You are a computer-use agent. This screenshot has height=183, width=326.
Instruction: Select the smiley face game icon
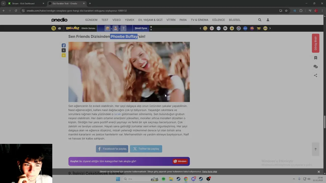click(205, 28)
